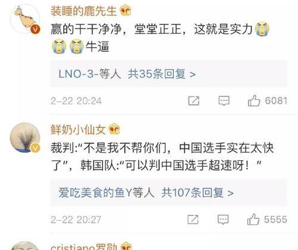The height and width of the screenshot is (250, 298).
Task: Open username 装睡的鹿先生 profile
Action: (x=83, y=11)
